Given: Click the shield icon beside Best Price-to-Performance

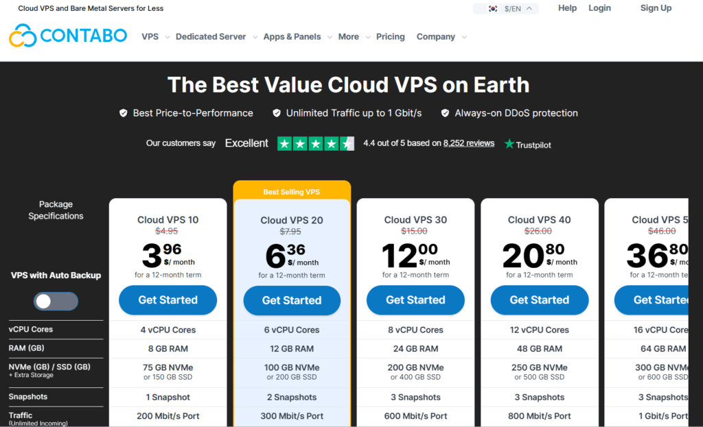Looking at the screenshot, I should [x=124, y=113].
